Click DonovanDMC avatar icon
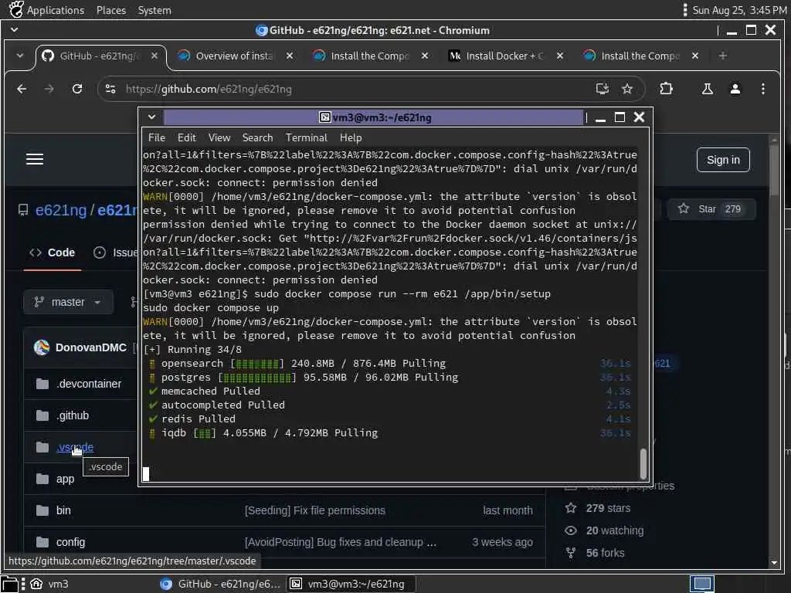 click(x=42, y=347)
